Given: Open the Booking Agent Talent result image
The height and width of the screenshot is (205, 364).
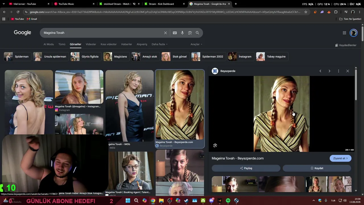Looking at the screenshot, I should click(x=129, y=170).
